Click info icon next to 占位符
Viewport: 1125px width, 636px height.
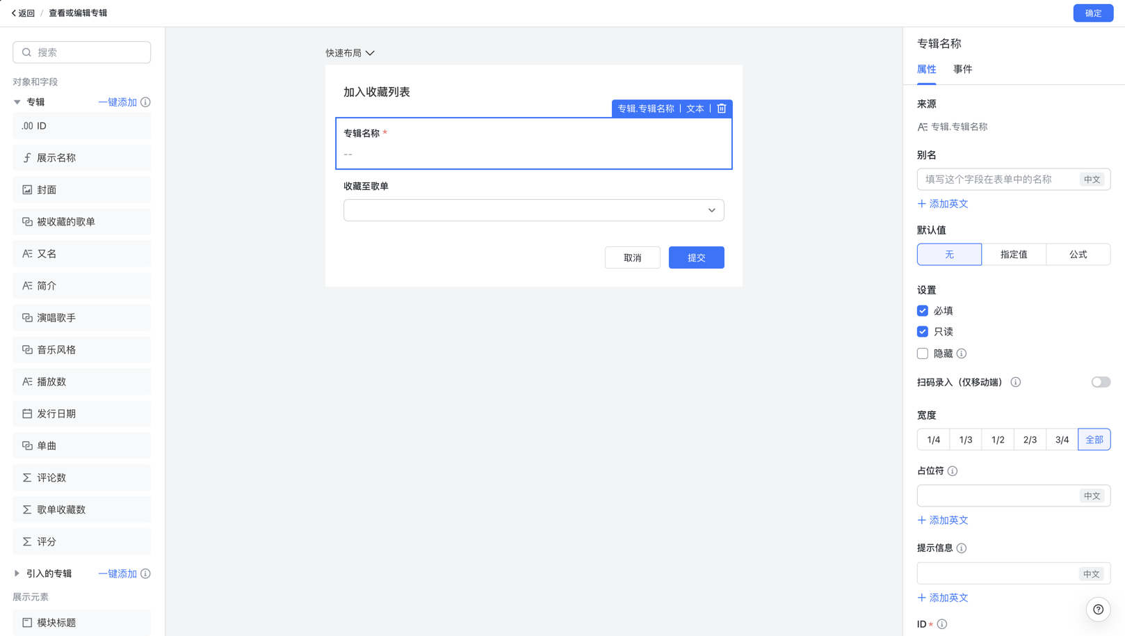(953, 471)
